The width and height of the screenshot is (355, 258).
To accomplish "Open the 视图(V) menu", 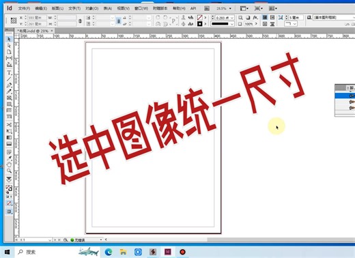I will (x=124, y=8).
